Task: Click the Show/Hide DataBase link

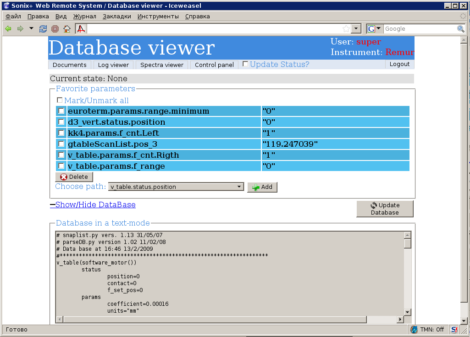Action: [x=95, y=204]
